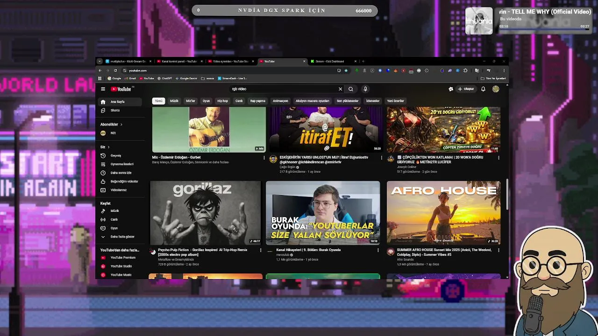Select the Animasyon filter chip
Screen dimensions: 598x336
pyautogui.click(x=280, y=101)
